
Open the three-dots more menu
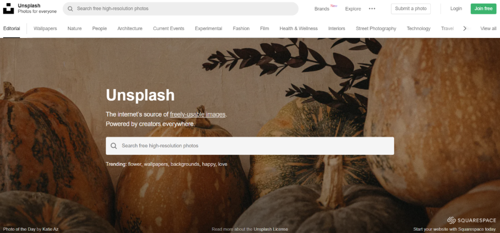point(372,9)
